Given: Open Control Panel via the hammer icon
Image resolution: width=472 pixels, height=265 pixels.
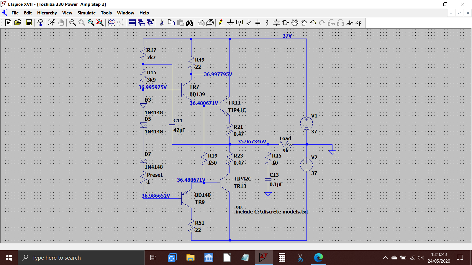Looking at the screenshot, I should [40, 23].
